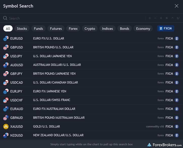Viewport: 183px width, 148px height.
Task: Switch to the Forex filter
Action: pyautogui.click(x=73, y=29)
